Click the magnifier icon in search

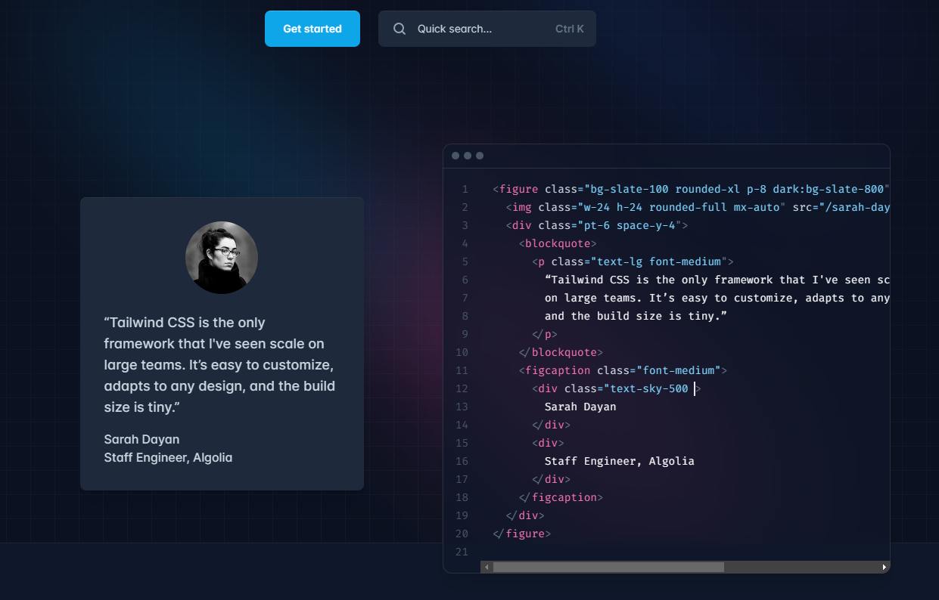[x=400, y=29]
